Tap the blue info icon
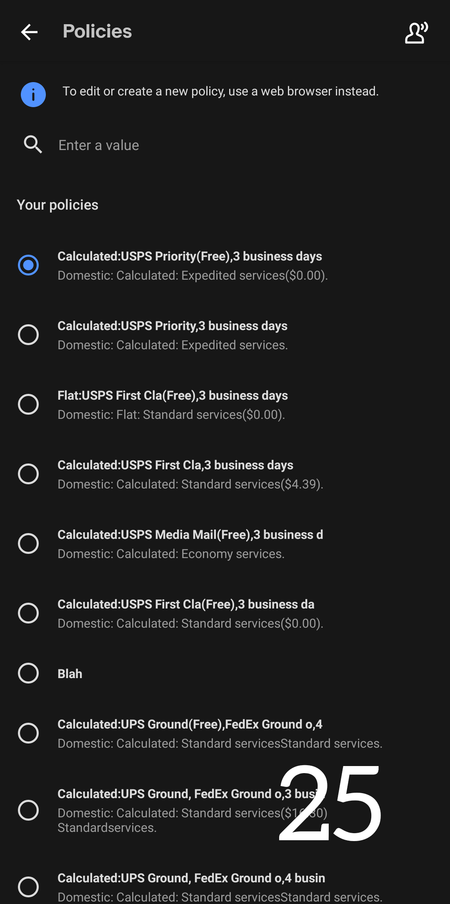 click(33, 95)
